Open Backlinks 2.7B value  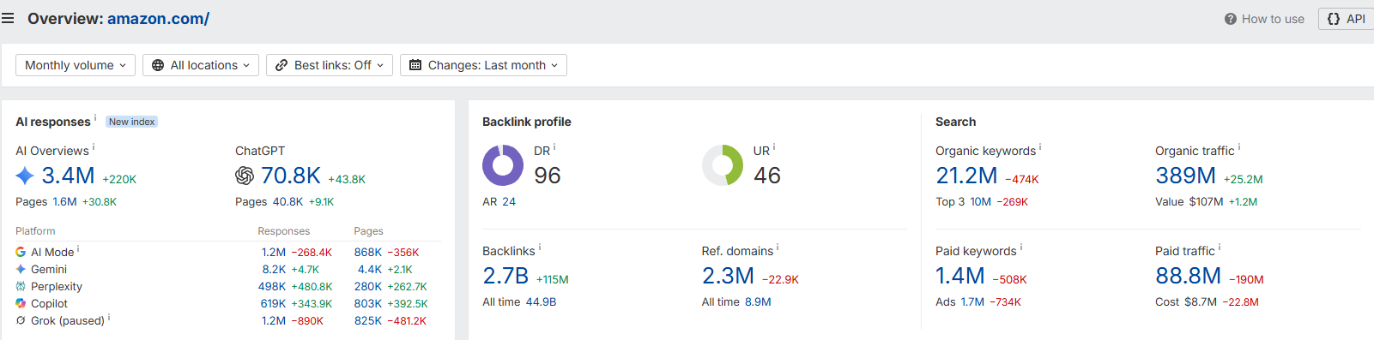pos(505,276)
